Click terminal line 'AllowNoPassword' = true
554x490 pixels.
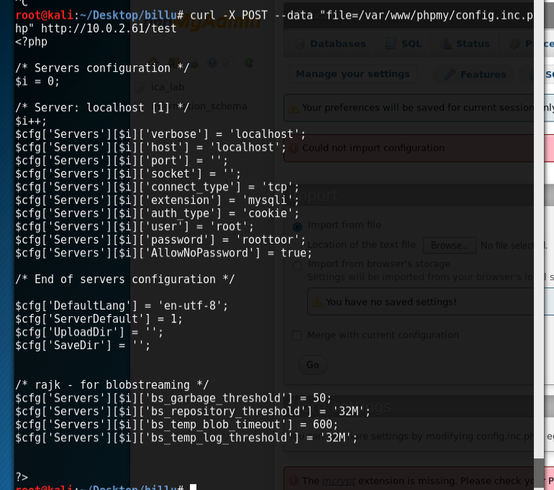pos(163,253)
